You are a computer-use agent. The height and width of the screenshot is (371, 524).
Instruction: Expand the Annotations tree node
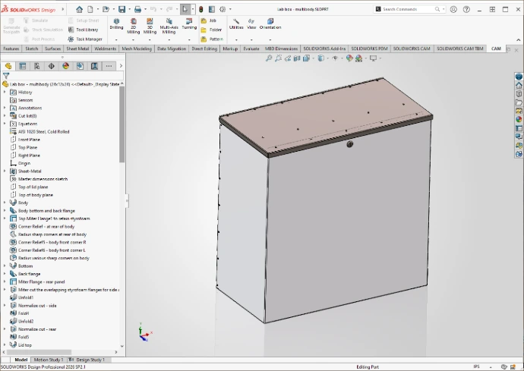click(5, 108)
